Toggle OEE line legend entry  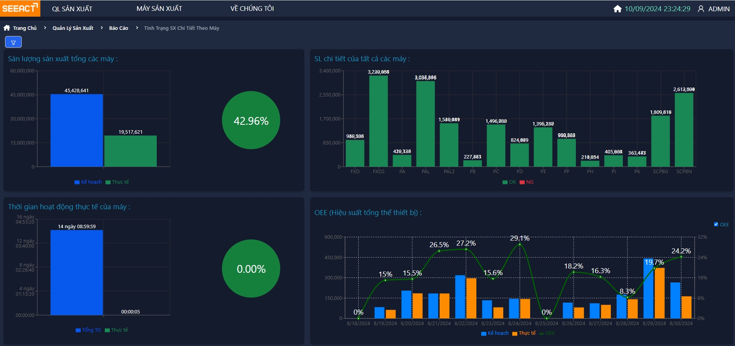(x=547, y=333)
